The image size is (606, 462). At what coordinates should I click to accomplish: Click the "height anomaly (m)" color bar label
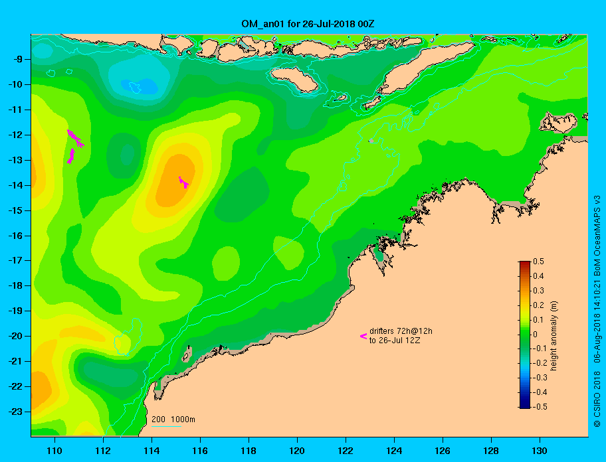click(554, 336)
